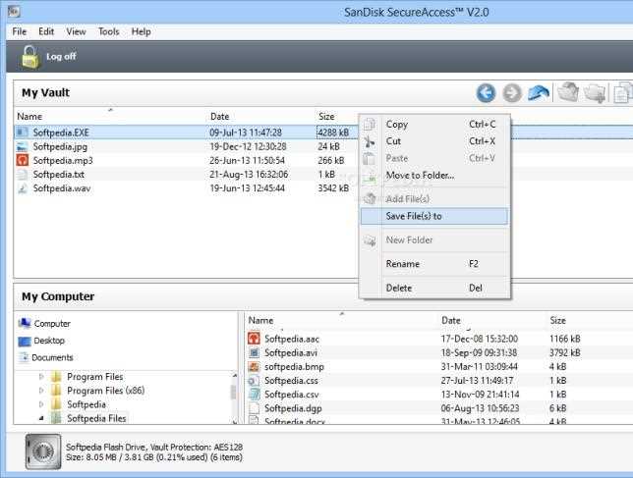
Task: Select Softpedia folder in tree
Action: pyautogui.click(x=86, y=404)
